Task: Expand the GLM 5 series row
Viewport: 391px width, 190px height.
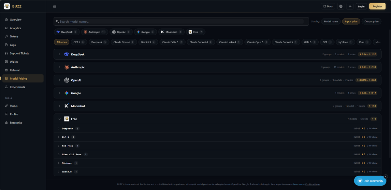Action: click(x=217, y=137)
